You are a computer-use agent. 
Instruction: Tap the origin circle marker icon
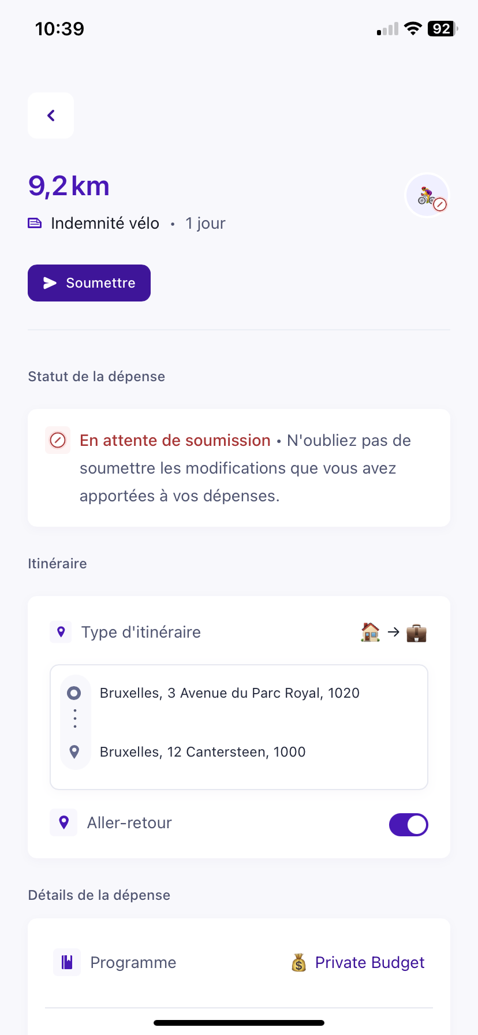coord(74,693)
